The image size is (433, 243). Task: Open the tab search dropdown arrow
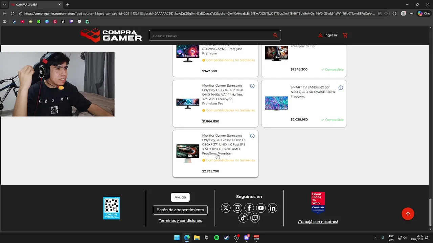pos(4,5)
